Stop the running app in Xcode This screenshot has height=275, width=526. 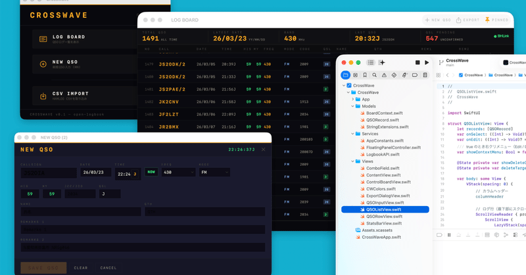(x=418, y=62)
